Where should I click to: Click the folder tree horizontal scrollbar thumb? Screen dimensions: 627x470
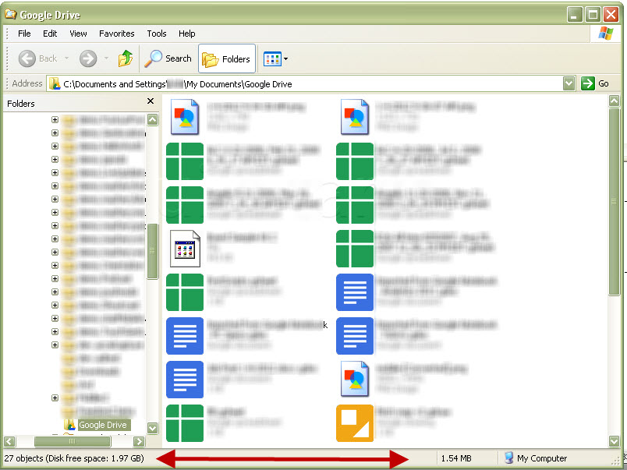[73, 442]
